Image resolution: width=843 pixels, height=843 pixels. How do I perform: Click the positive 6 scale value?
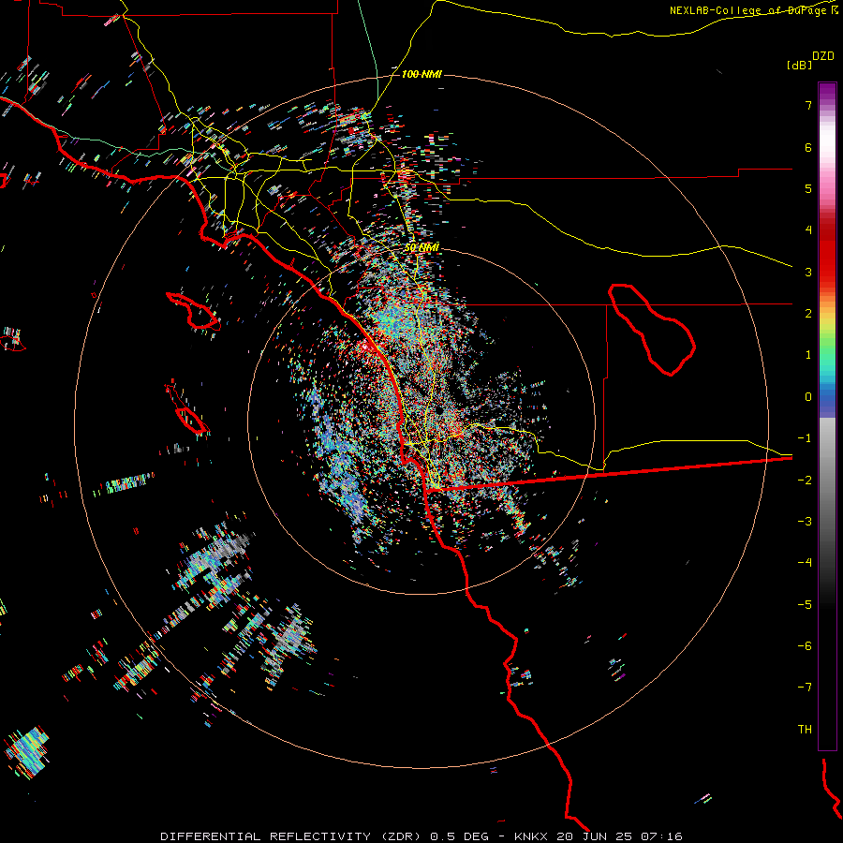click(x=808, y=147)
